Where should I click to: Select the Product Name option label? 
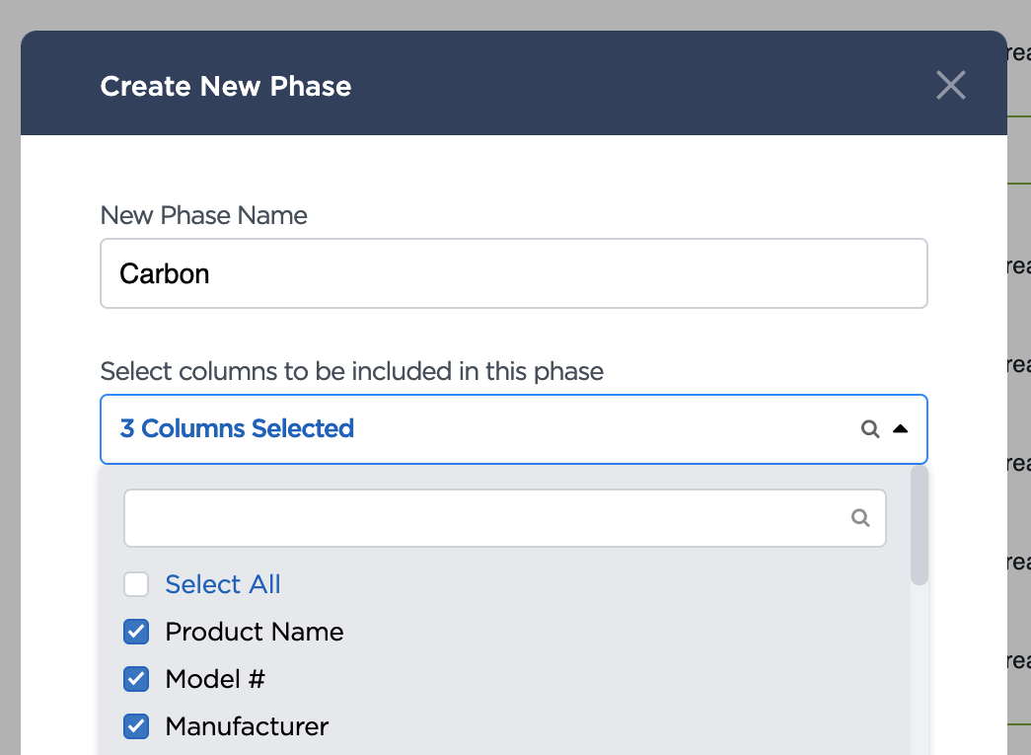point(255,632)
